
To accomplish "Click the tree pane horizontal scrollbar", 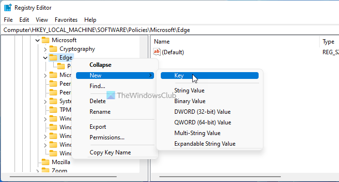I will pyautogui.click(x=63, y=177).
